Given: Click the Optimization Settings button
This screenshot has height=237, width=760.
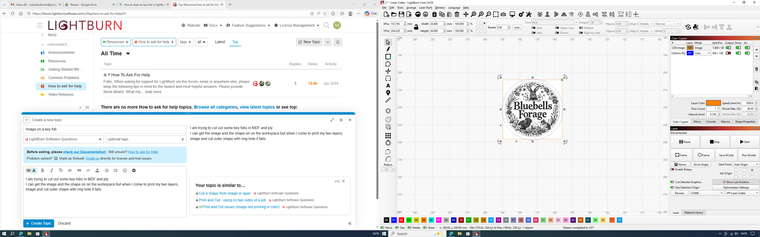Looking at the screenshot, I should (736, 187).
